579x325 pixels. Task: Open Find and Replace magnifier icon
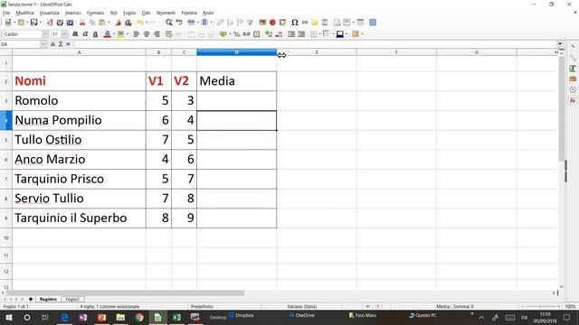(x=169, y=23)
